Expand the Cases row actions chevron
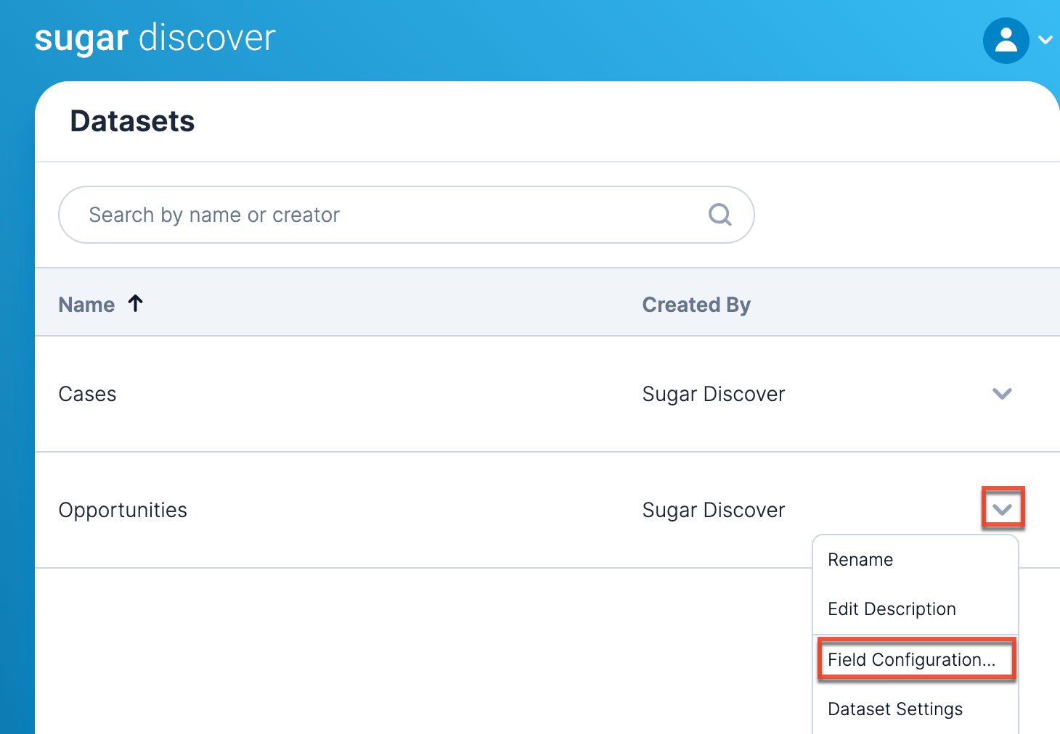 pos(1002,394)
